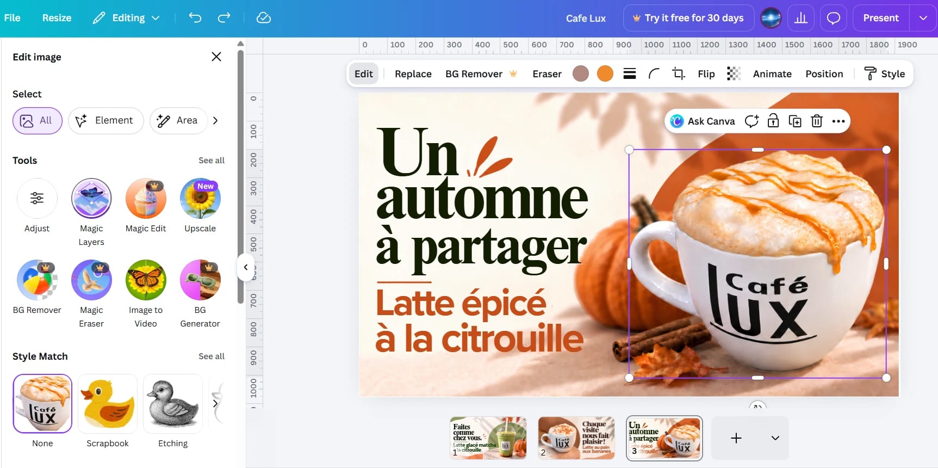The width and height of the screenshot is (938, 468).
Task: Lock the selected image element
Action: pos(773,121)
